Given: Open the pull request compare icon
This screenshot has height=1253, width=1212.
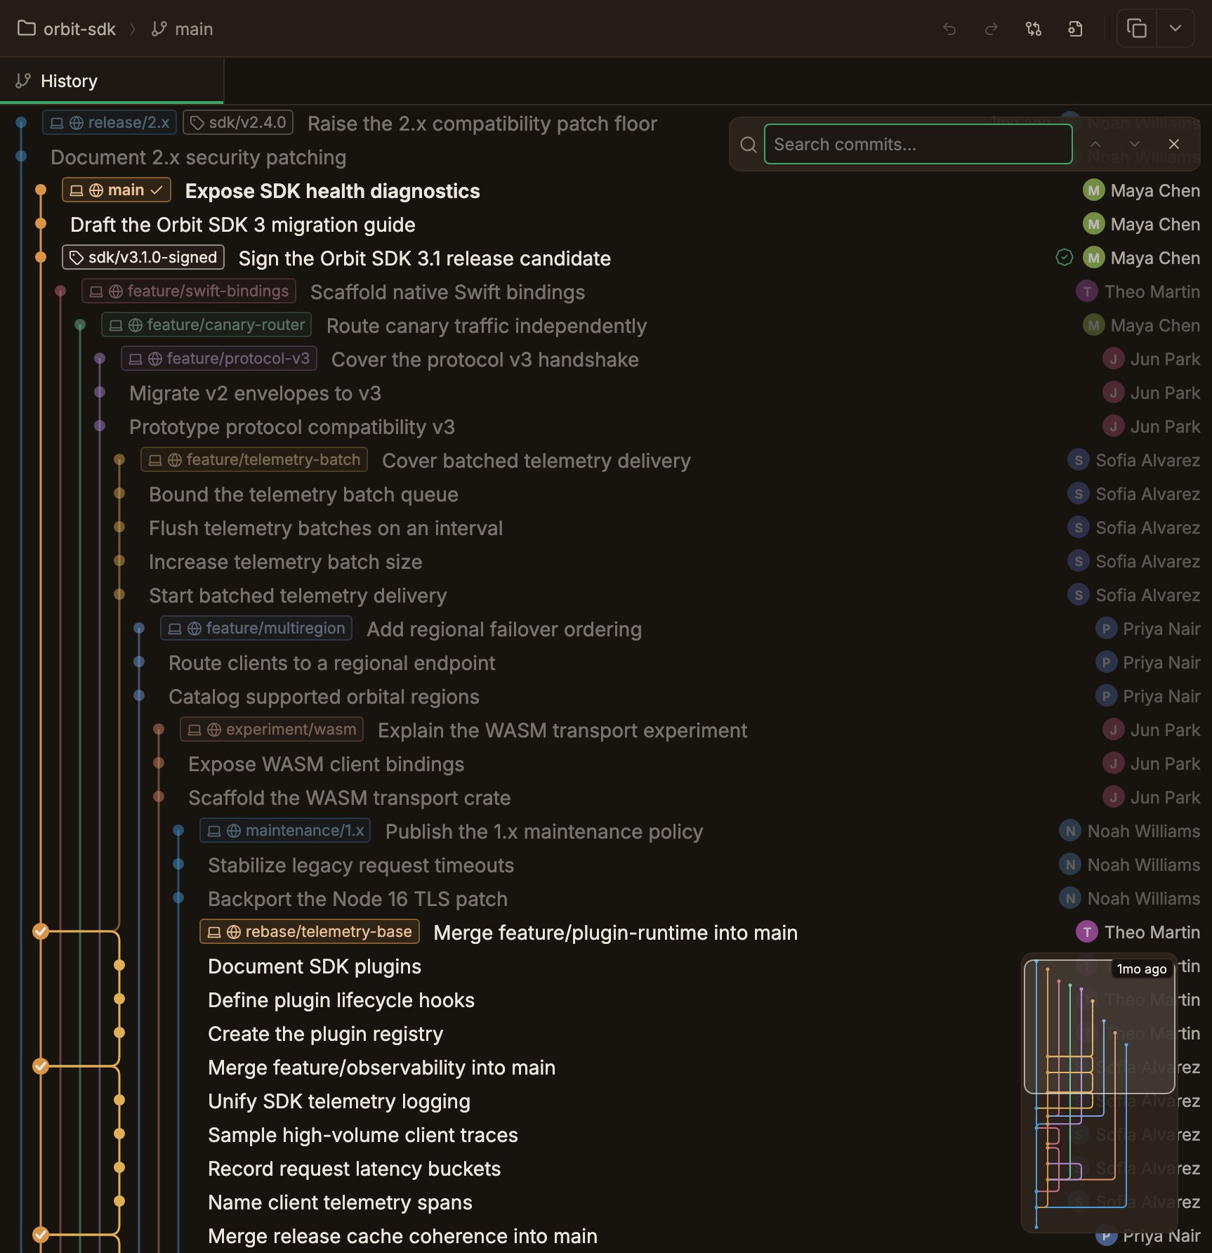Looking at the screenshot, I should coord(1034,29).
